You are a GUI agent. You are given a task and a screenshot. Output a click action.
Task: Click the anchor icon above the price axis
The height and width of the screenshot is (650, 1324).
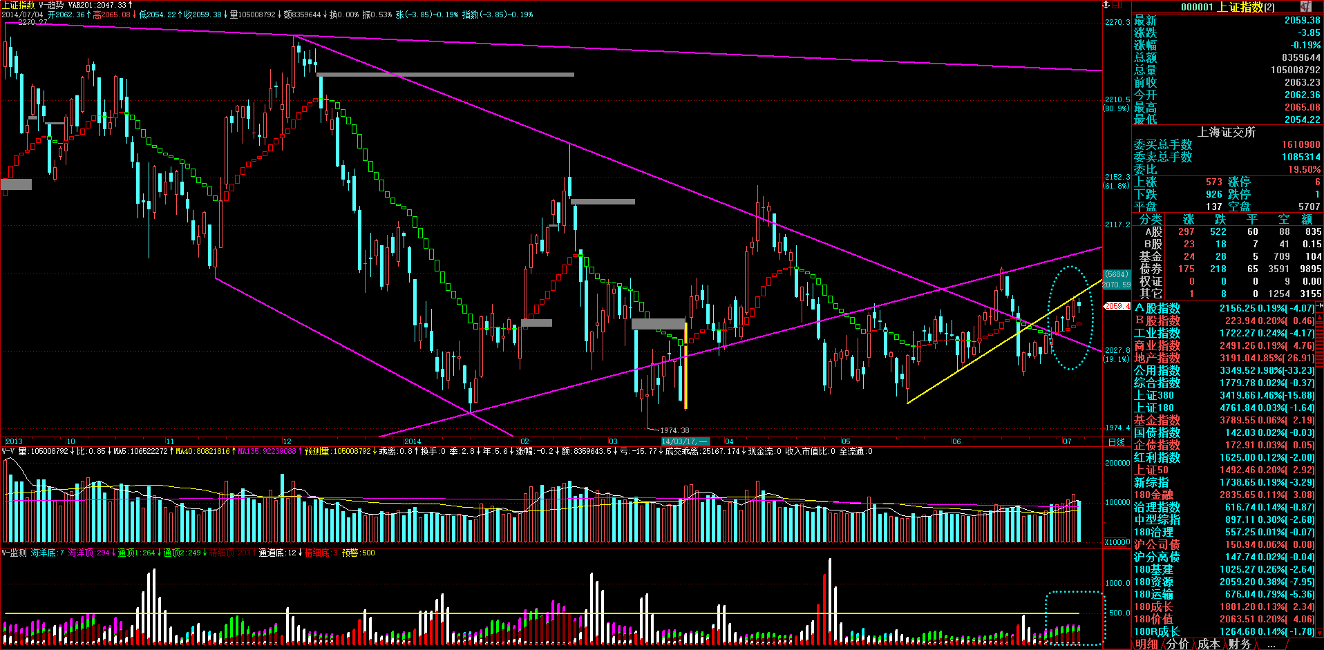(x=1106, y=5)
